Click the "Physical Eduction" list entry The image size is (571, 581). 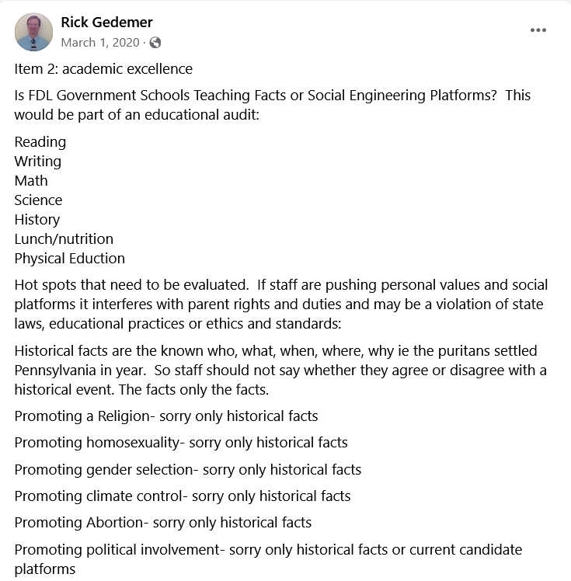[70, 259]
